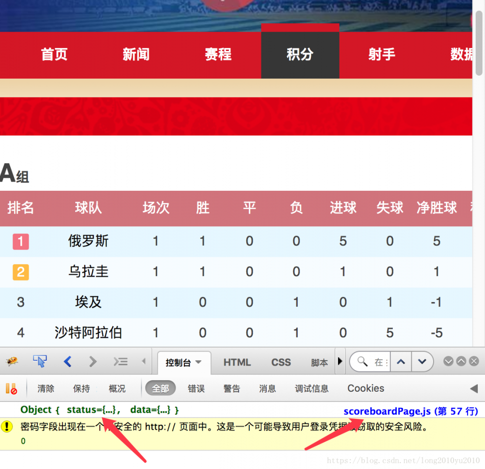Click the 负 column header
This screenshot has width=485, height=469.
click(x=296, y=208)
